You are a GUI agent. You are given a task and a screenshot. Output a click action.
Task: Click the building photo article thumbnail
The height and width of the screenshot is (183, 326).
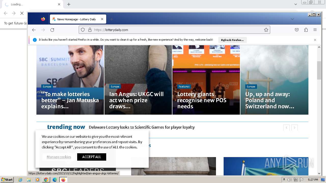[x=173, y=166]
